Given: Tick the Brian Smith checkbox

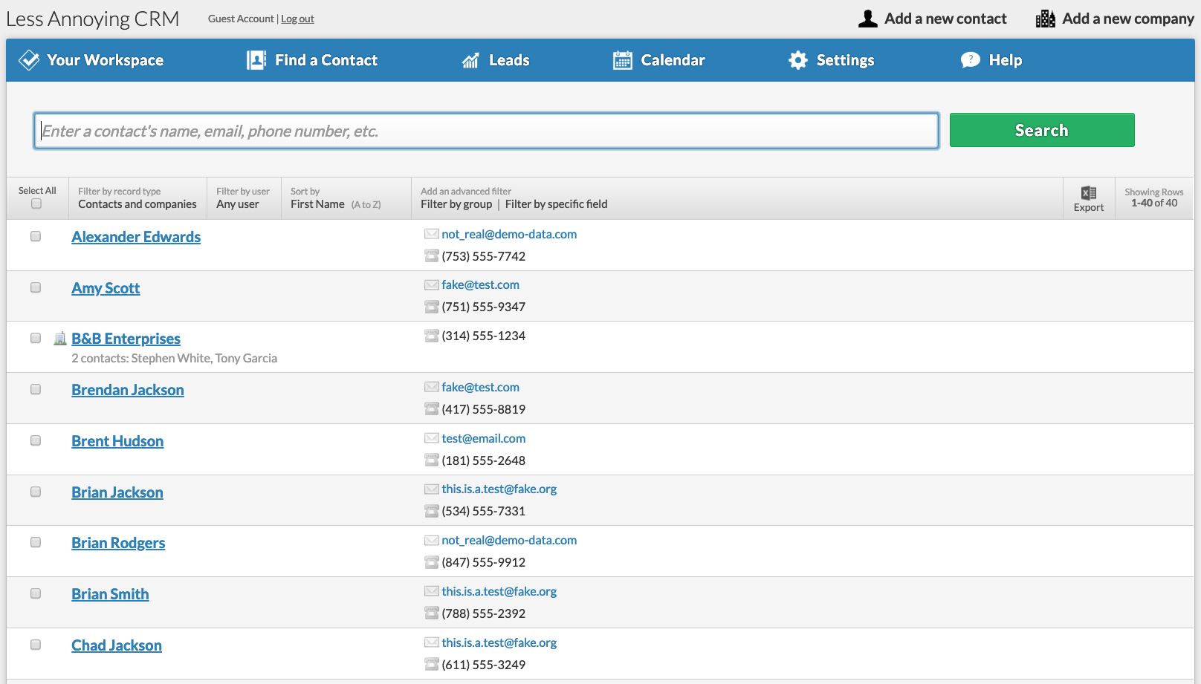Looking at the screenshot, I should tap(36, 593).
